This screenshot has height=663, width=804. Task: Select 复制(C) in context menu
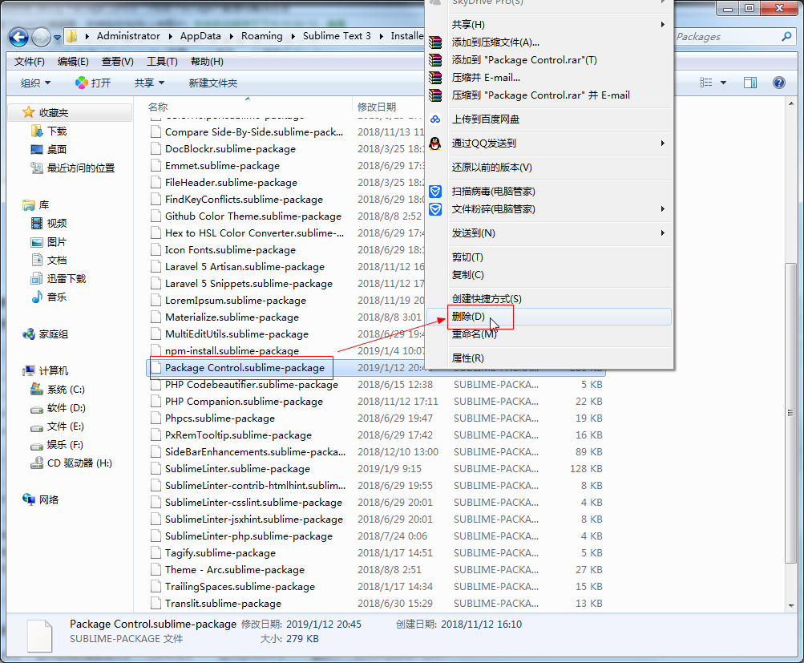pos(549,274)
